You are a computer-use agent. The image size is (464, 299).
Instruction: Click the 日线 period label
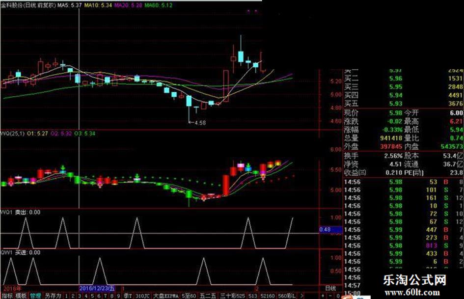[330, 288]
